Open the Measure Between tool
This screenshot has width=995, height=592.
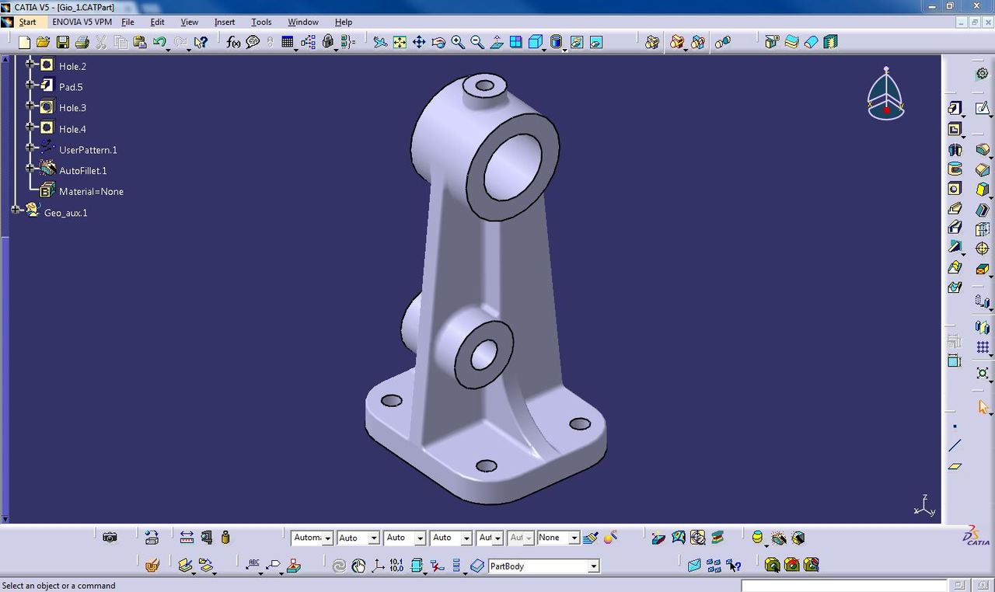[187, 537]
